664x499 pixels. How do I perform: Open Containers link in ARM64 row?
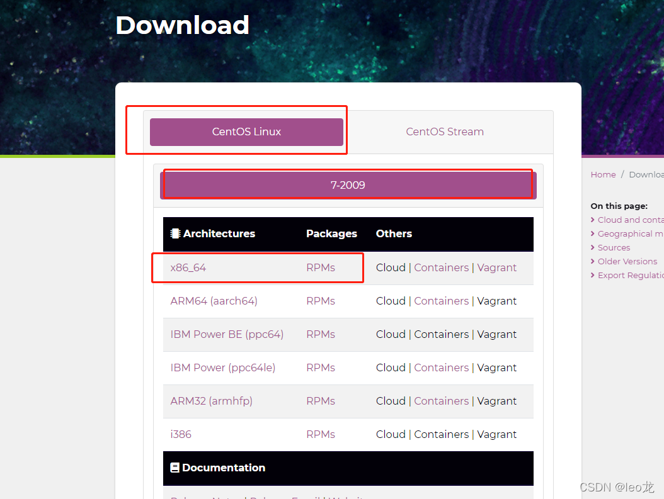pyautogui.click(x=441, y=301)
